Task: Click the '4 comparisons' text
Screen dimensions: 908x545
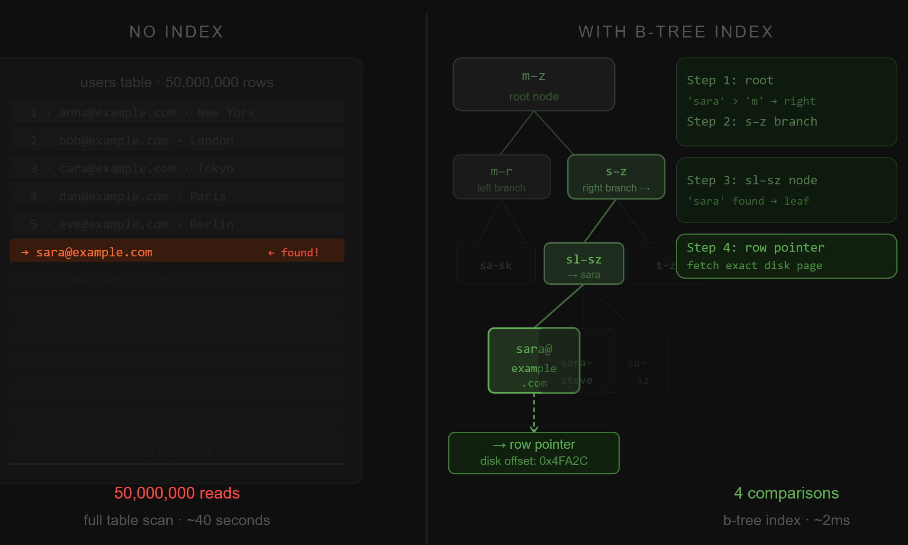Action: coord(786,493)
